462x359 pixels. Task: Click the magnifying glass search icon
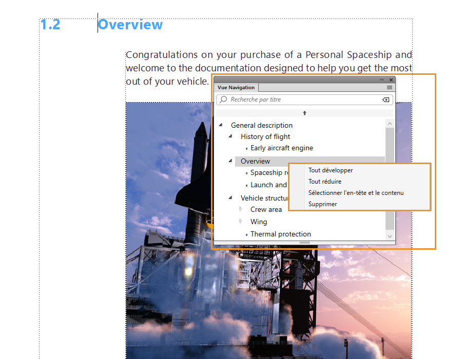tap(223, 99)
